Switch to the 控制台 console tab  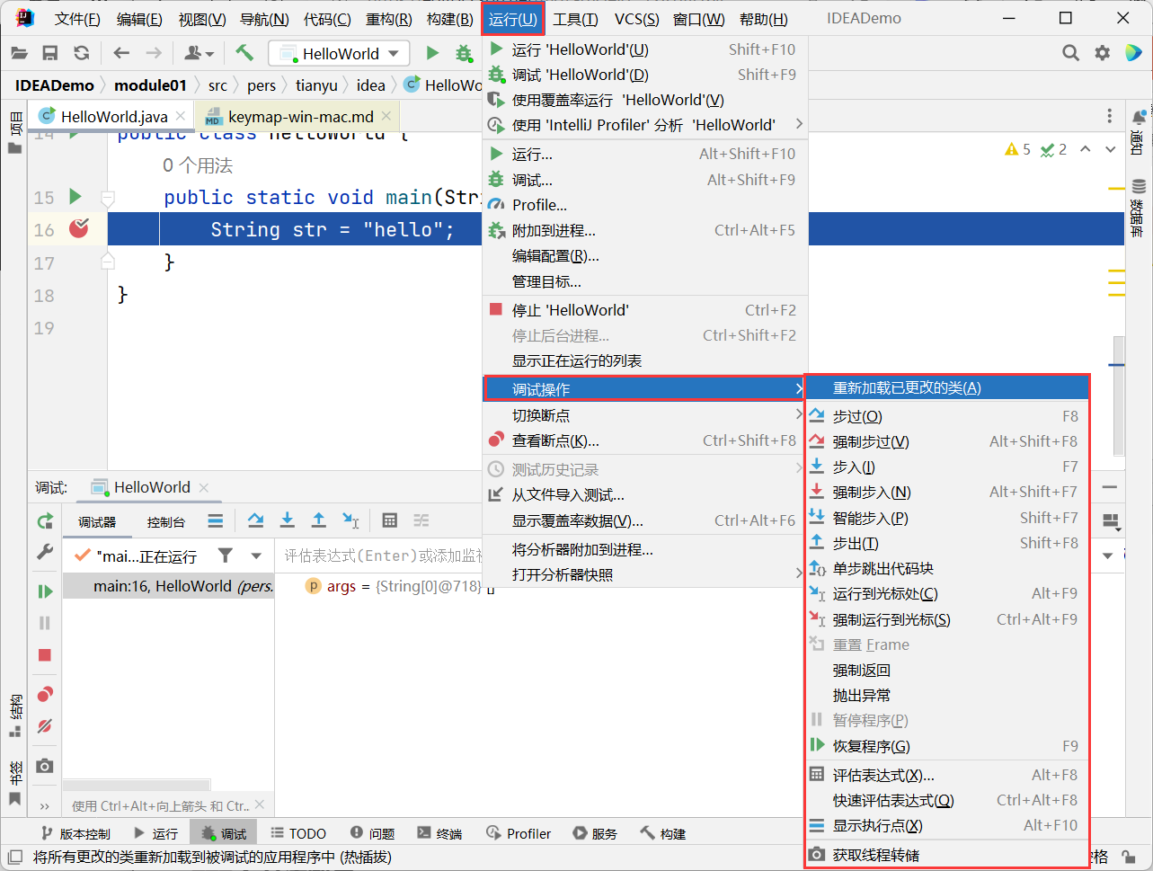coord(166,521)
